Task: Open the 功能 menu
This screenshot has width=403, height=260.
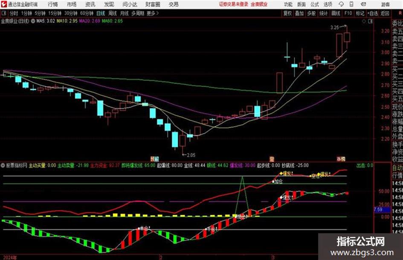Action: click(288, 4)
